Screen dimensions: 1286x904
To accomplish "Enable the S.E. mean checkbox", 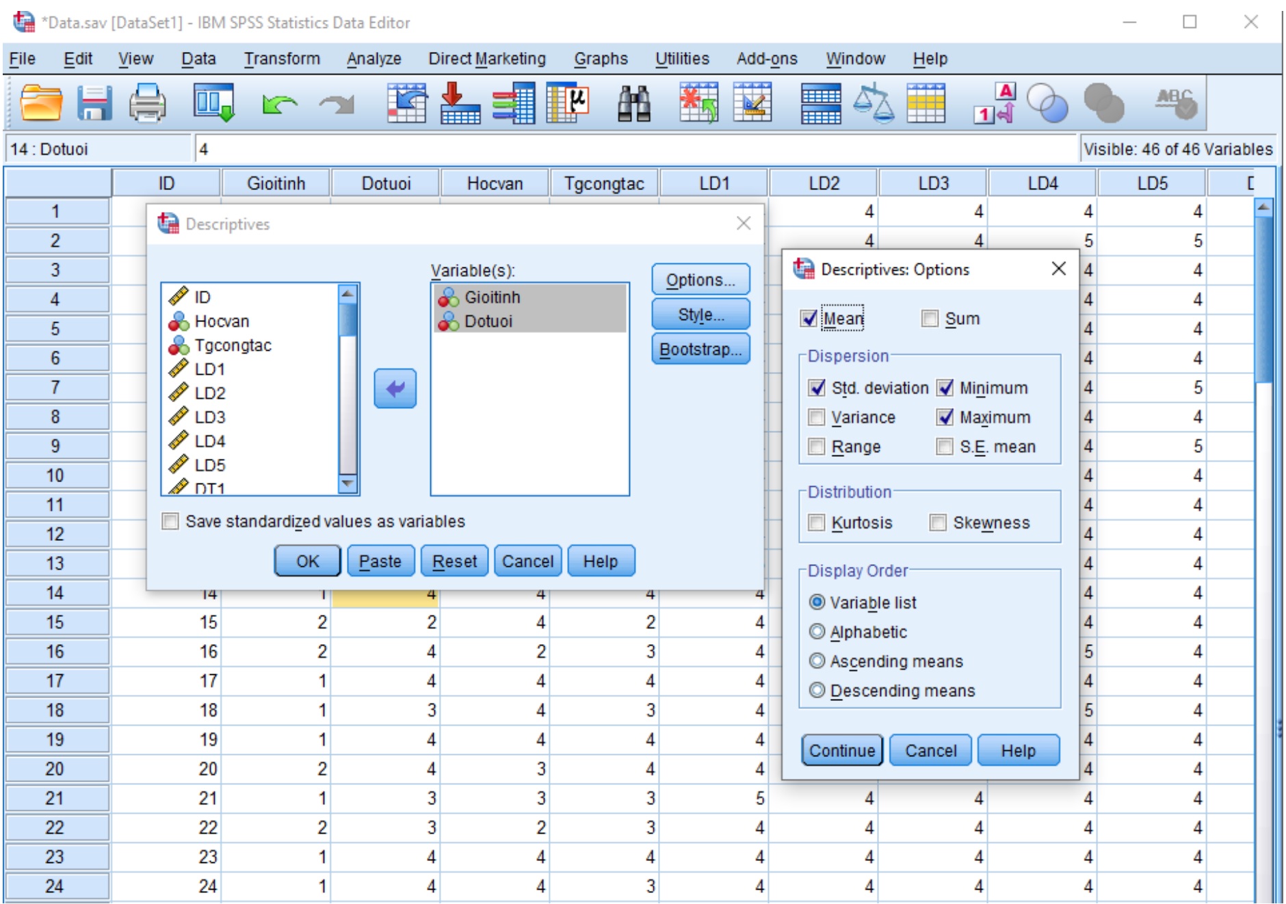I will coord(945,447).
